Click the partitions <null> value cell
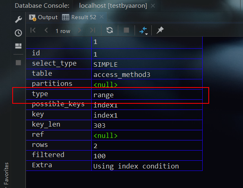243x188 pixels. (x=147, y=84)
